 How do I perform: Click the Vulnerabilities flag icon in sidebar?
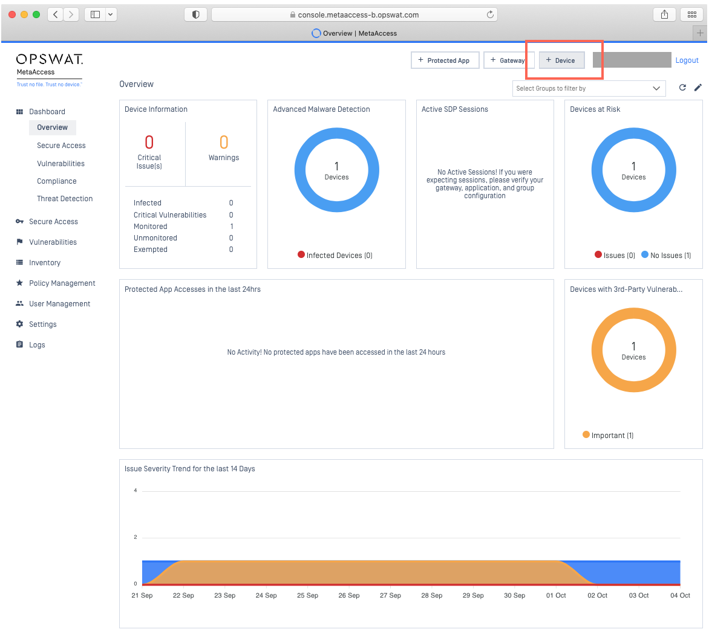[19, 242]
